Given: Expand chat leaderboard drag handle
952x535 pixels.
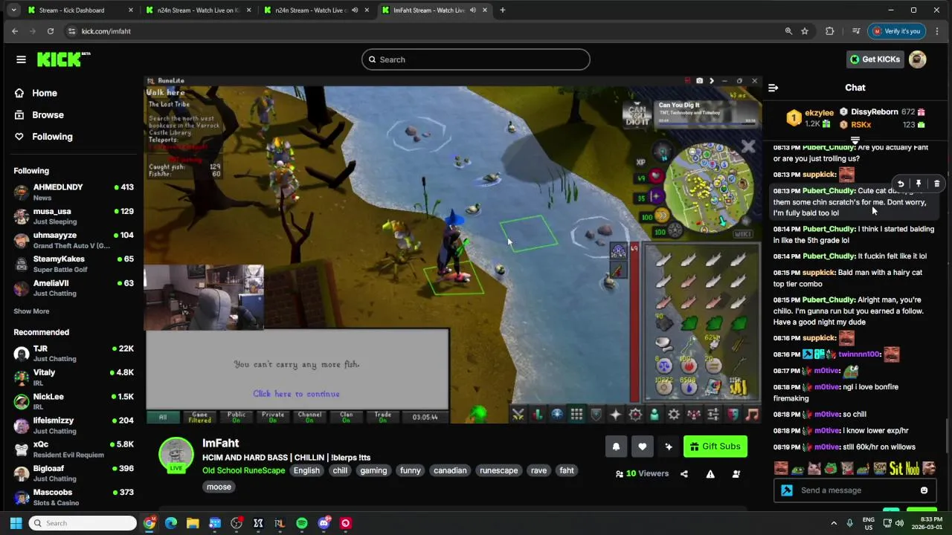Looking at the screenshot, I should 855,140.
